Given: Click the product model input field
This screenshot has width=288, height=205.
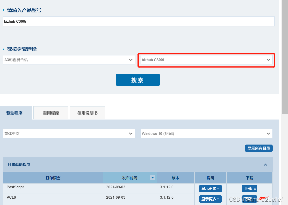Looking at the screenshot, I should click(139, 21).
